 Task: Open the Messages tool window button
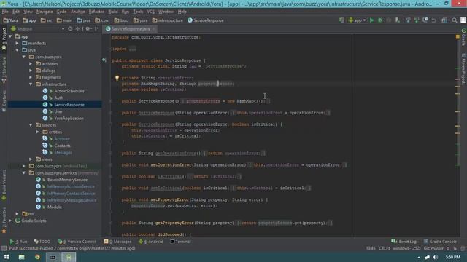(x=117, y=242)
